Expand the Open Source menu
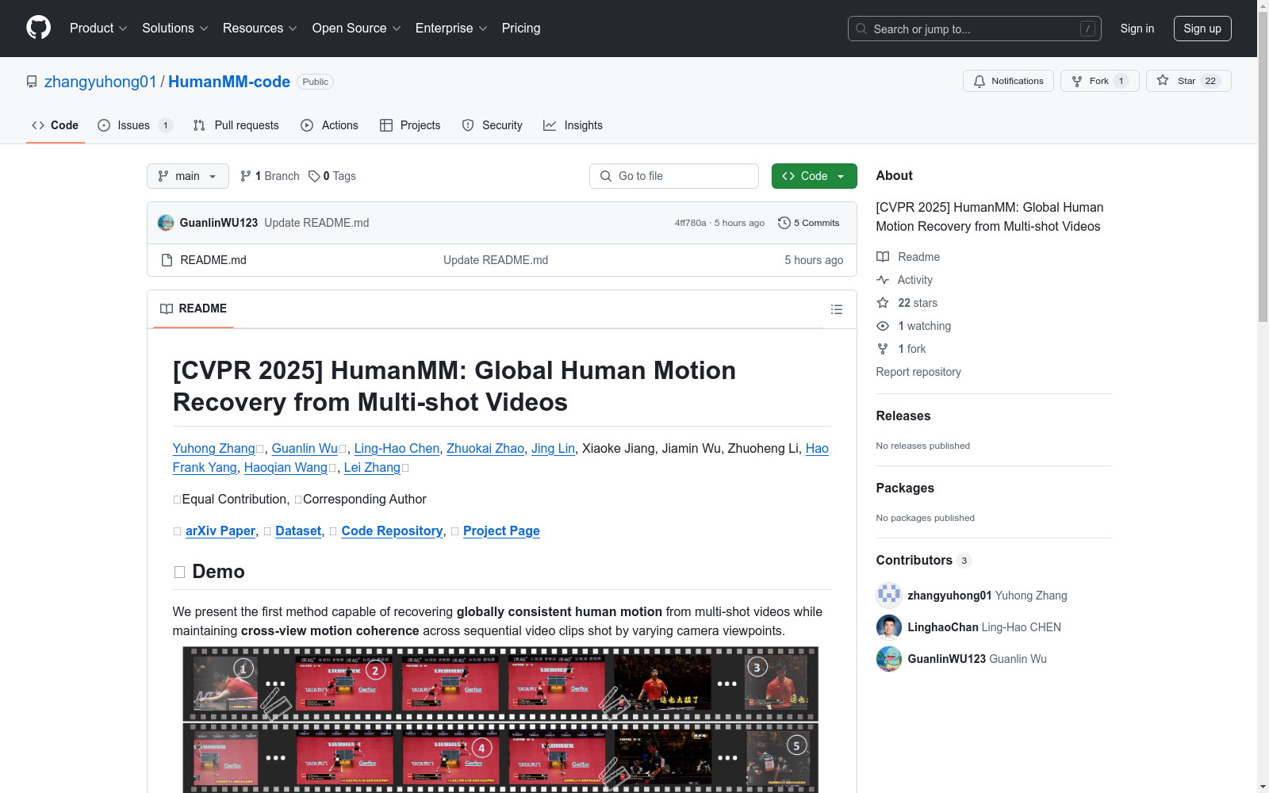This screenshot has height=793, width=1269. 357,29
